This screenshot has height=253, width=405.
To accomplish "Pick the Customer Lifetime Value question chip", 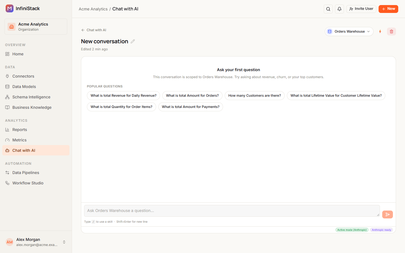I will [336, 96].
